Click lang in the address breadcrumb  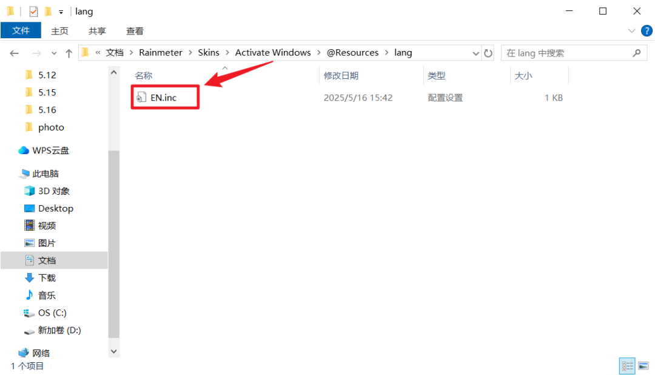[x=403, y=53]
